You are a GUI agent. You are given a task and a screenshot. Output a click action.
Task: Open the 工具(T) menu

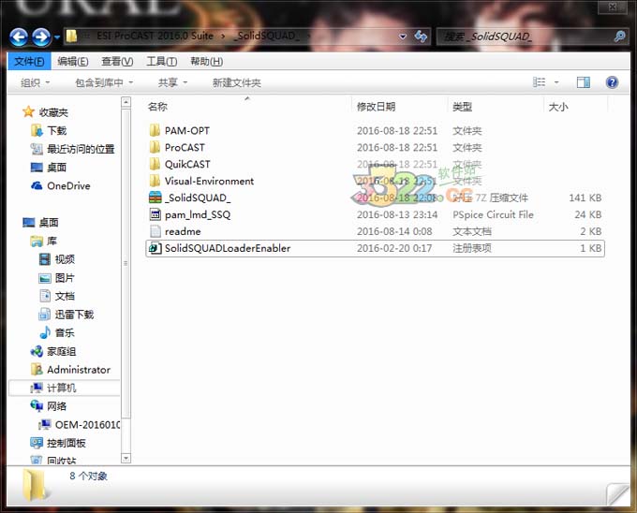[x=161, y=61]
